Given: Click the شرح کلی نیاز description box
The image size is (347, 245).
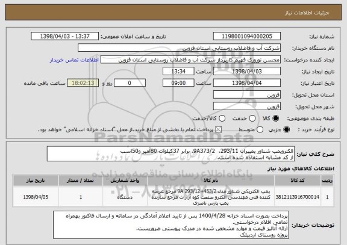Looking at the screenshot, I should pos(170,154).
